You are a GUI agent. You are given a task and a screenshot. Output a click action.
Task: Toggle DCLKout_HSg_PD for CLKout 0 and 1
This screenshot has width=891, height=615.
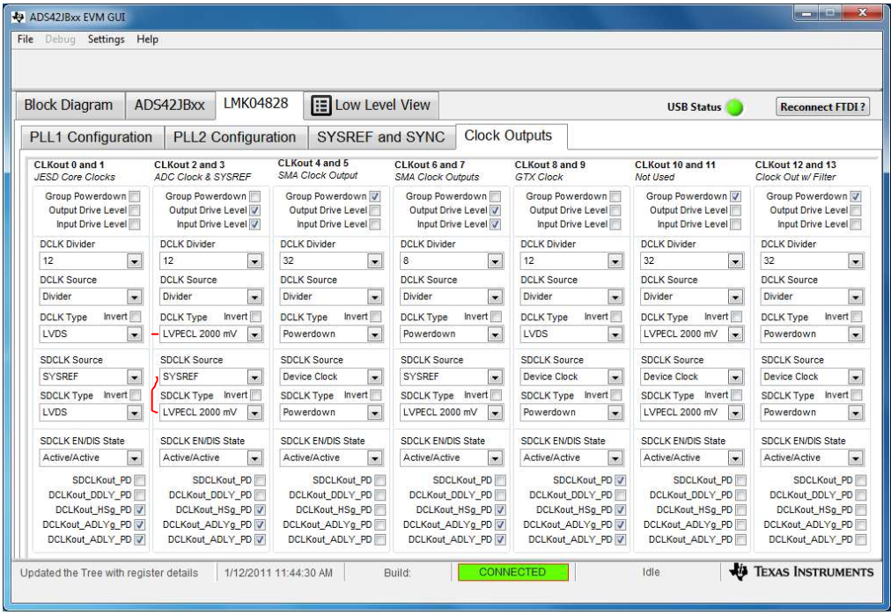pos(140,510)
